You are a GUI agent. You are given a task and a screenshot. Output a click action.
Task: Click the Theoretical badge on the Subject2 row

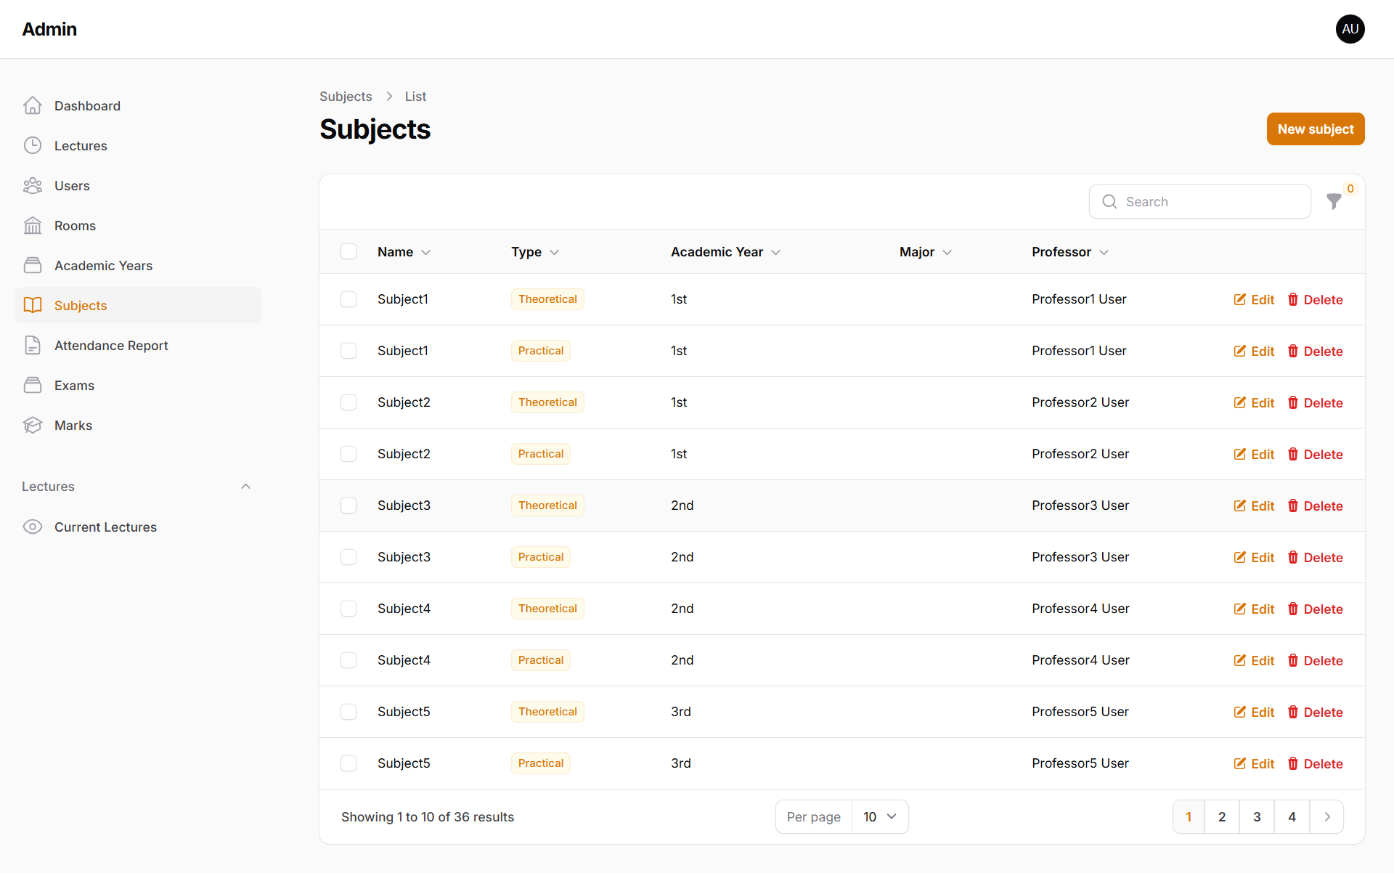point(547,402)
